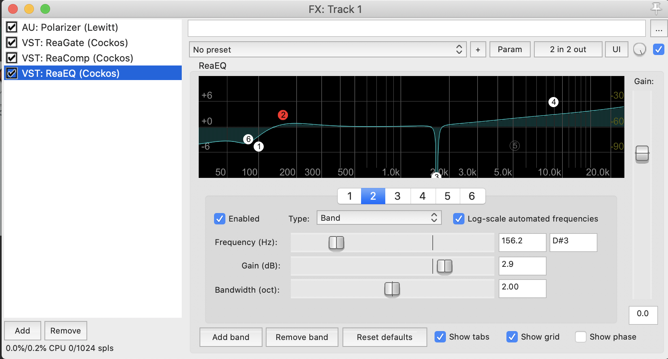Enable the Show phase checkbox

581,337
